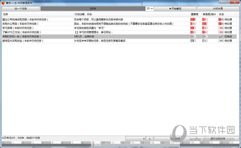Sort by the 重要度 column header
Image resolution: width=241 pixels, height=148 pixels.
(195, 14)
